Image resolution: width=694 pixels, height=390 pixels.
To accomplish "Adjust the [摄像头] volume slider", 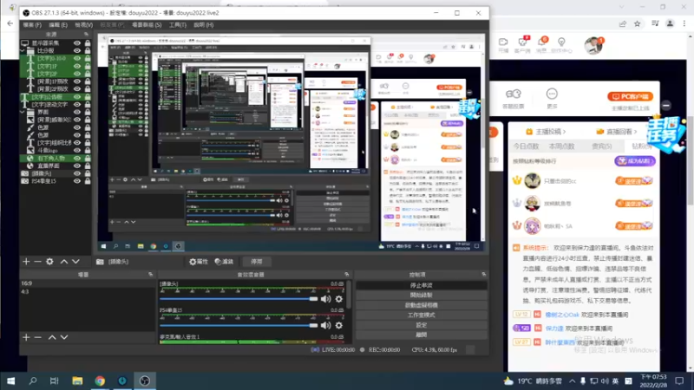I will (x=239, y=299).
